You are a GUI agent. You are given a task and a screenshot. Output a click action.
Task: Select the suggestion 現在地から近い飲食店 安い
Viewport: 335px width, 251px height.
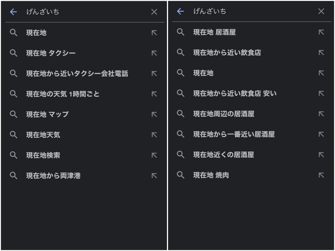click(235, 93)
